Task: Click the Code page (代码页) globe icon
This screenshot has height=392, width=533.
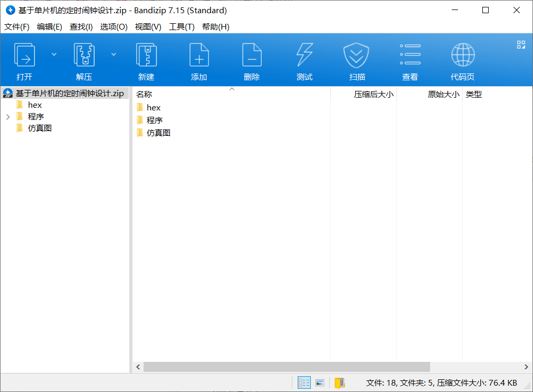Action: (463, 55)
